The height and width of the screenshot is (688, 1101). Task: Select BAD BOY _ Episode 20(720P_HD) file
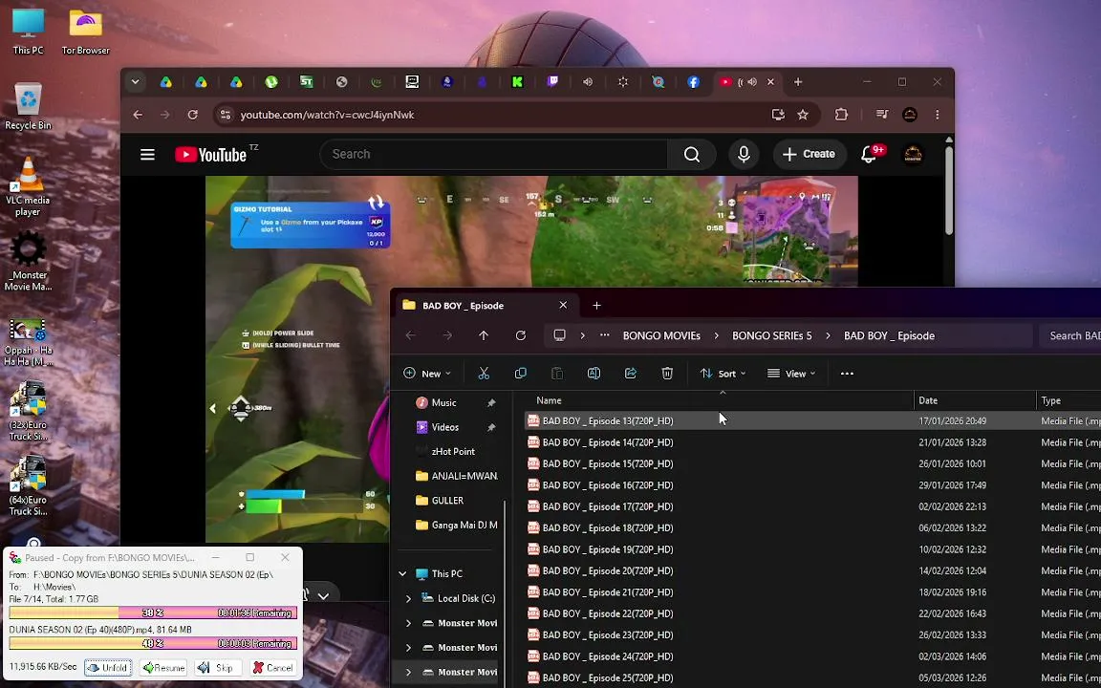pos(812,570)
